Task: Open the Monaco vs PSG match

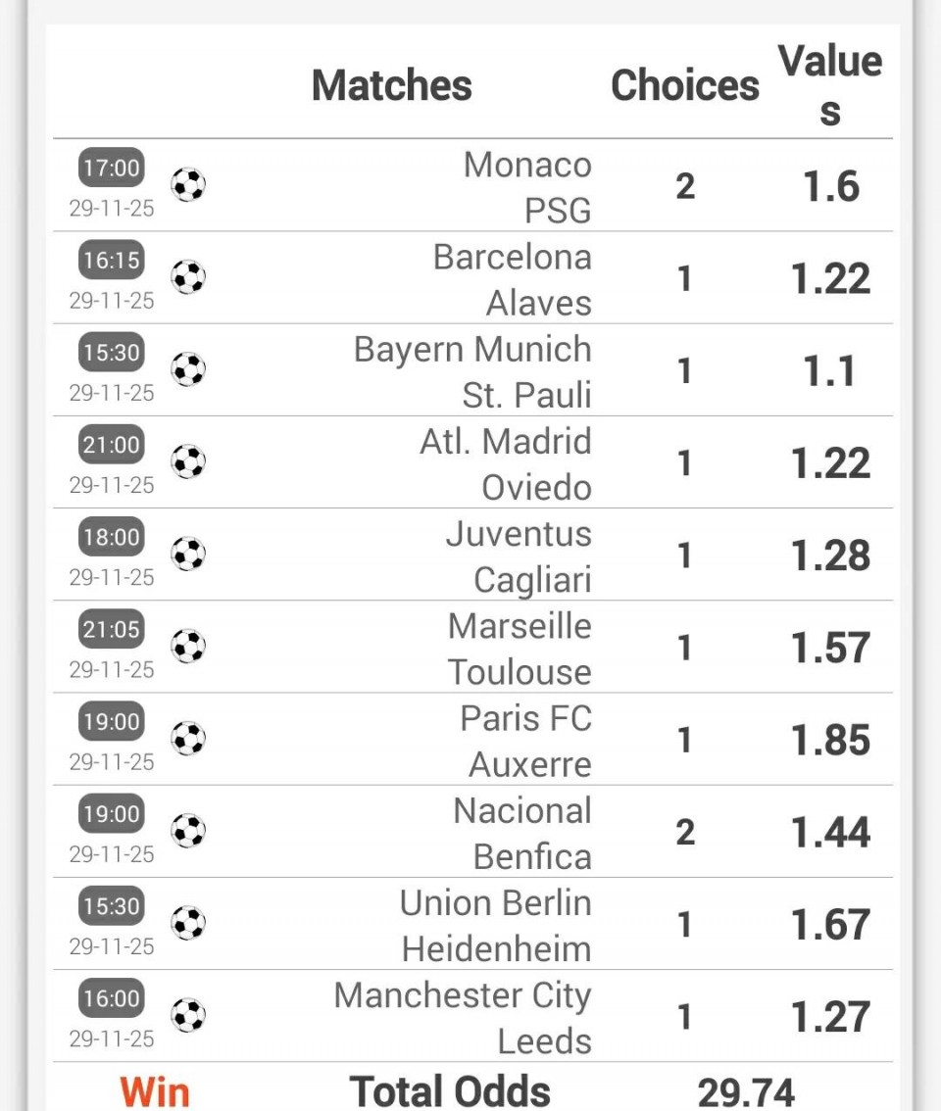Action: (x=527, y=186)
